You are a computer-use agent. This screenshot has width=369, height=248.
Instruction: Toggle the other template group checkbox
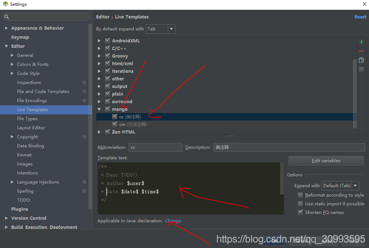pyautogui.click(x=108, y=79)
